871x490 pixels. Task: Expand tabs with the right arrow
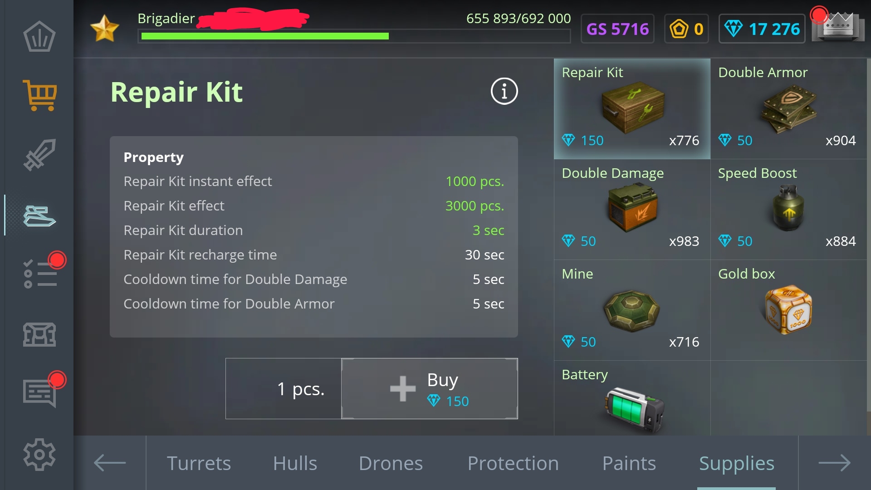click(834, 463)
